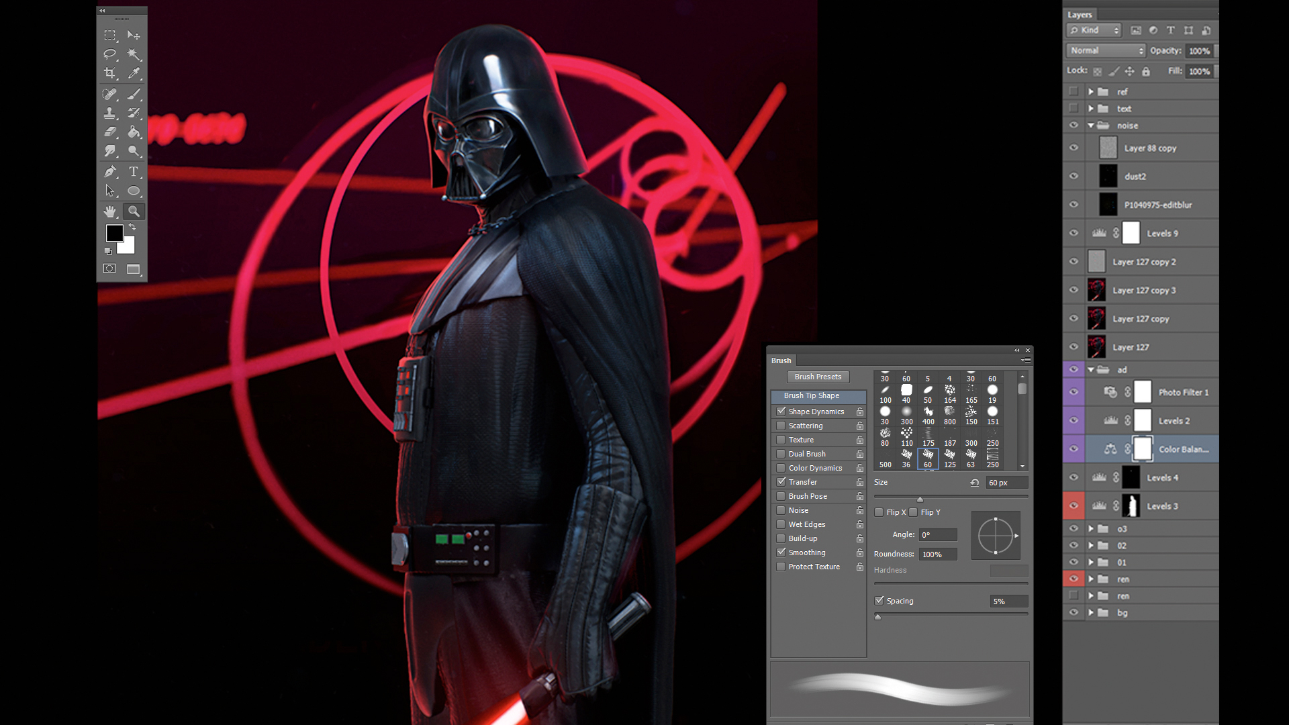Uncheck the Spacing checkbox
Image resolution: width=1289 pixels, height=725 pixels.
click(879, 601)
